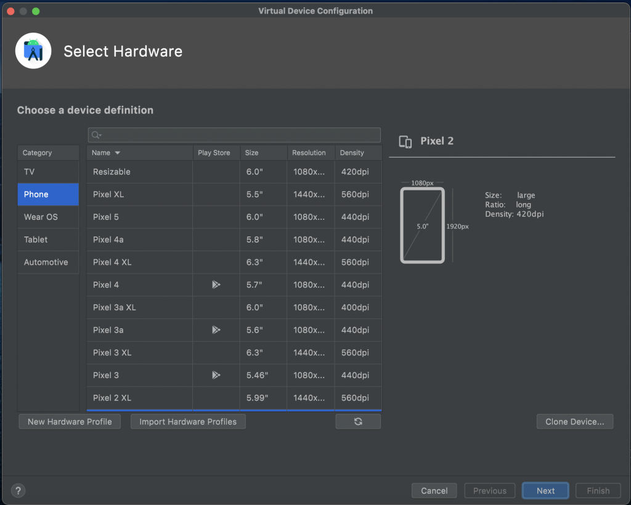Click the Clone Device button
Image resolution: width=631 pixels, height=505 pixels.
coord(575,422)
